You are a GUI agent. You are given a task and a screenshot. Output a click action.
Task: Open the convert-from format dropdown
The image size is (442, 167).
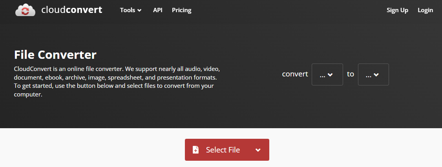click(327, 74)
